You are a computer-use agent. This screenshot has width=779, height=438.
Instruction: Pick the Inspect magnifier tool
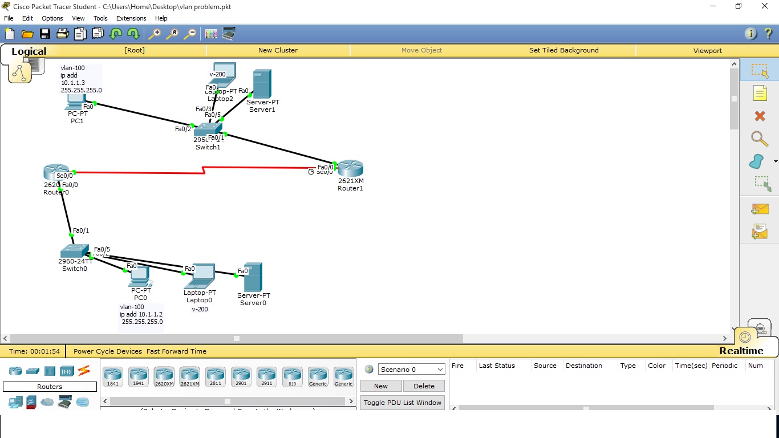point(760,139)
